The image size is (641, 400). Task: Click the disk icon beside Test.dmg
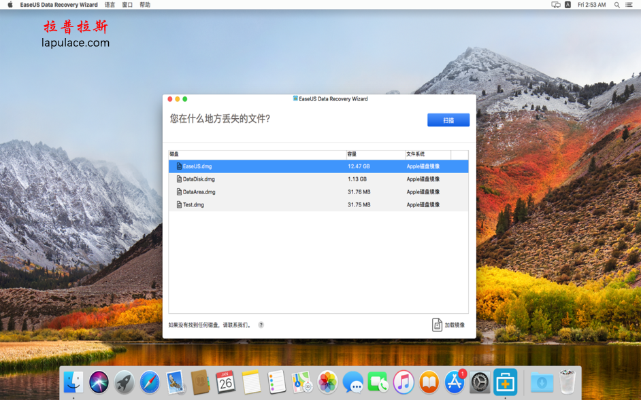pos(177,204)
